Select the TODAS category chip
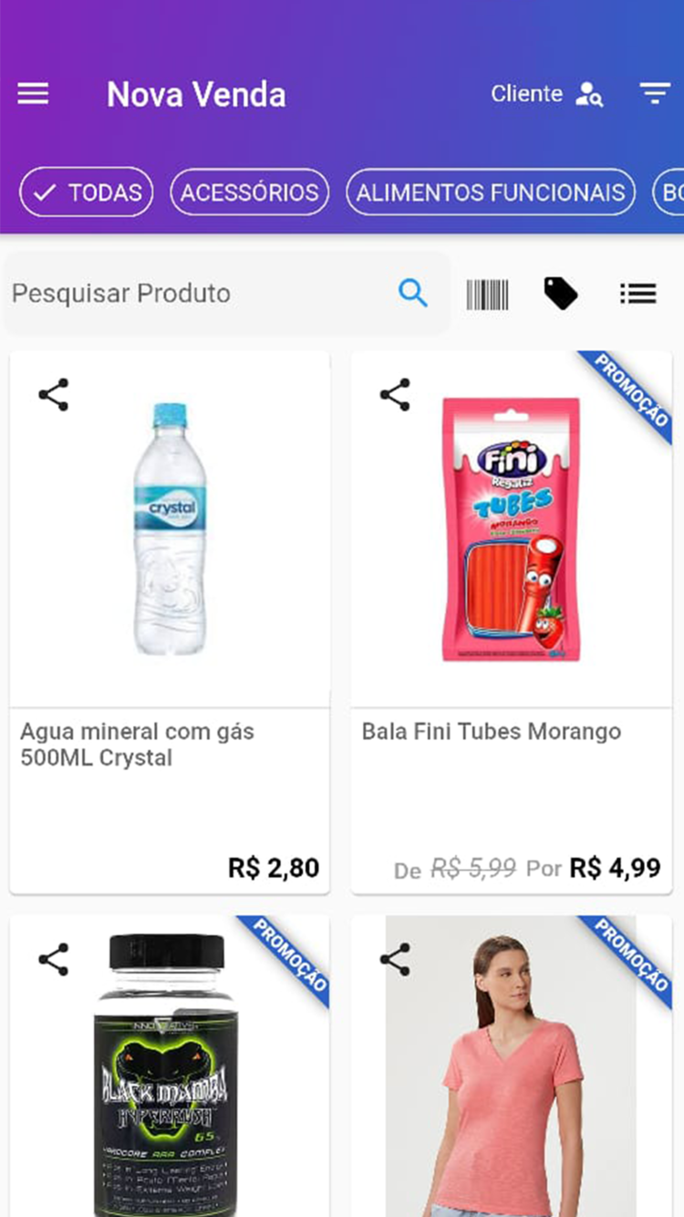 pos(87,192)
